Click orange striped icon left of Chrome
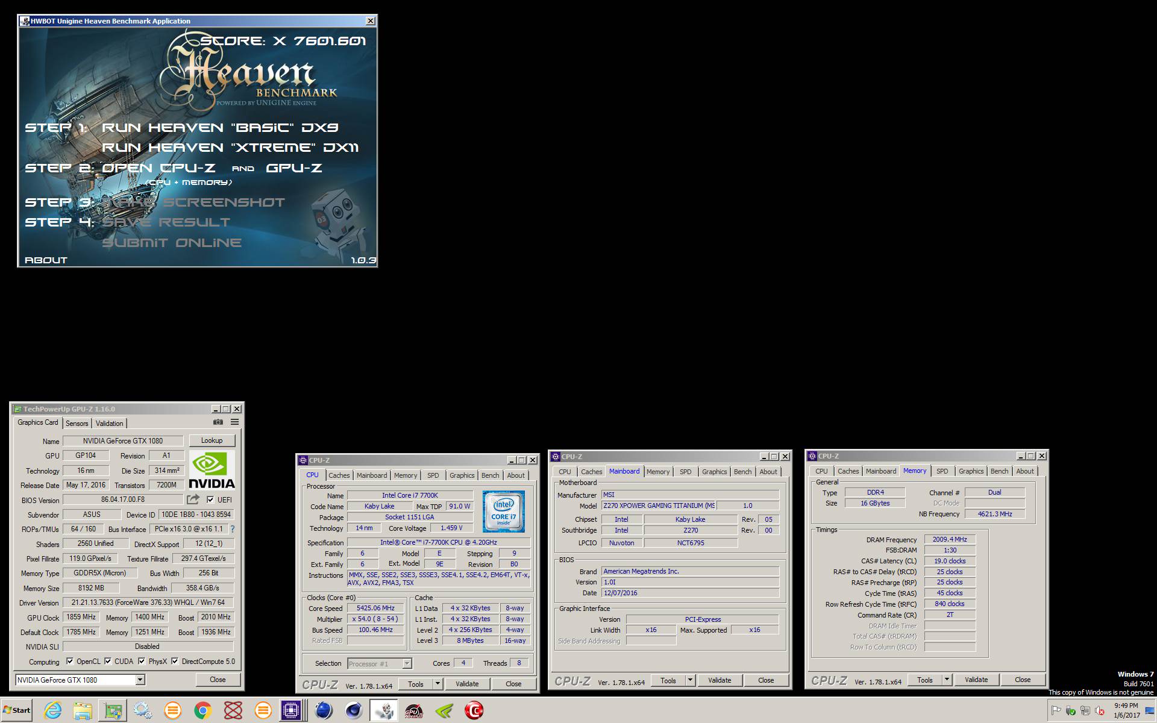1157x723 pixels. coord(173,710)
